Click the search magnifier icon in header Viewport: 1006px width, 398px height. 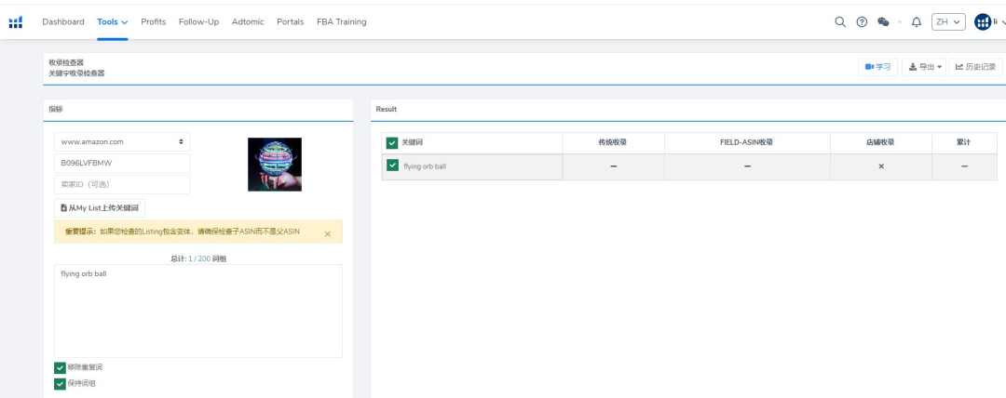click(839, 22)
